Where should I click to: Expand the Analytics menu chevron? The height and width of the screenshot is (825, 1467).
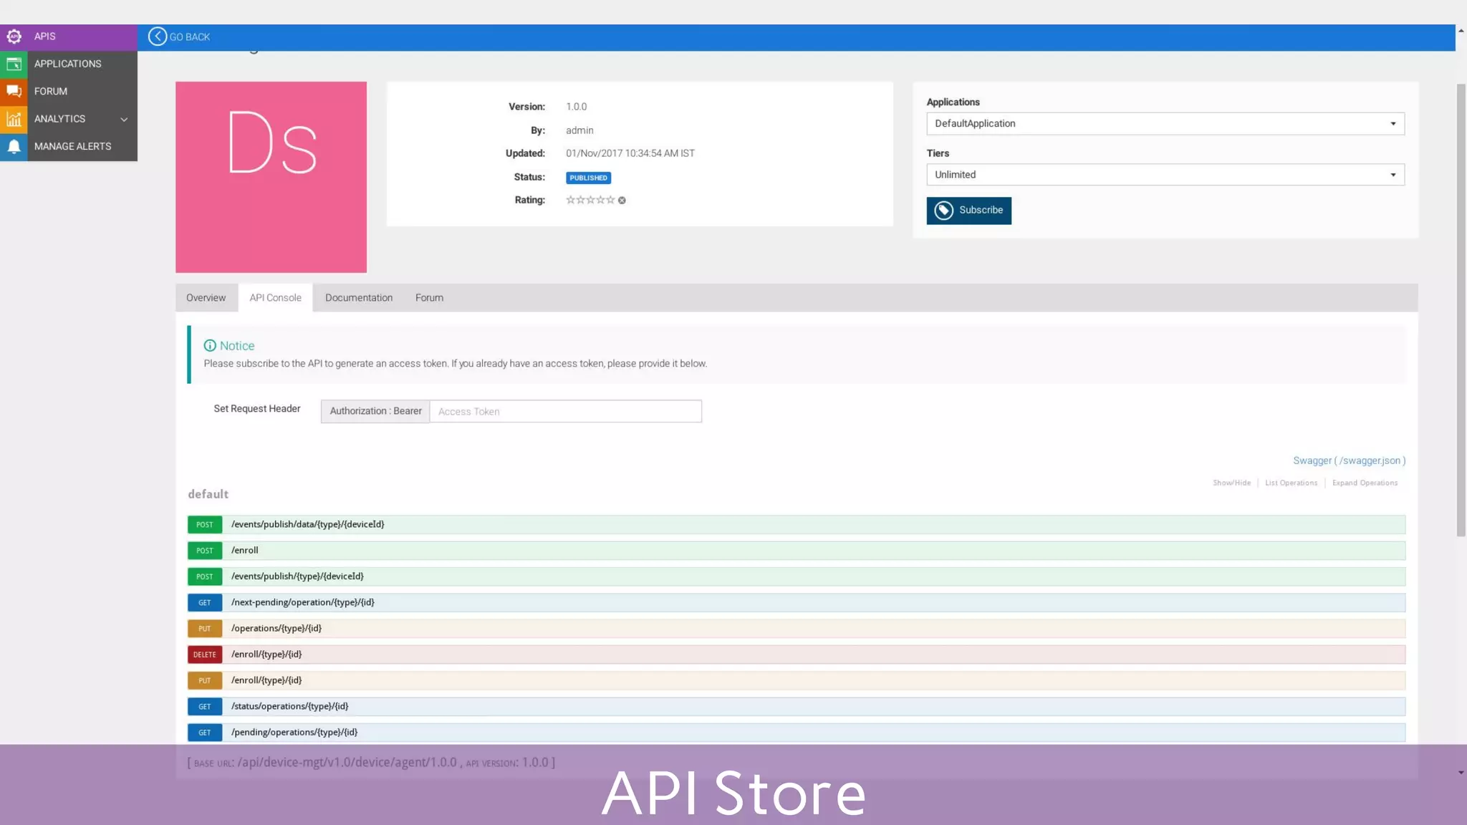click(x=124, y=120)
